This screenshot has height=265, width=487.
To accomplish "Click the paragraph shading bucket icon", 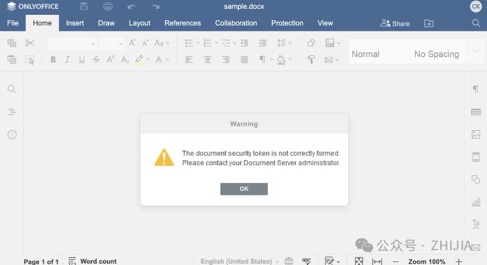I will point(281,59).
